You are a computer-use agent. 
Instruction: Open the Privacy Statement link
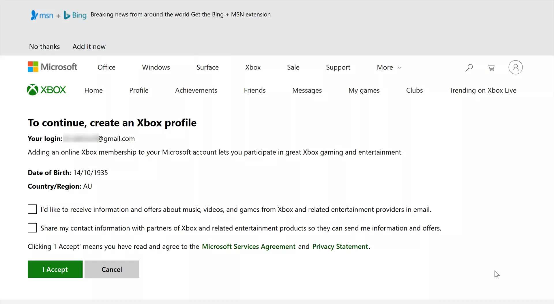[x=340, y=246]
